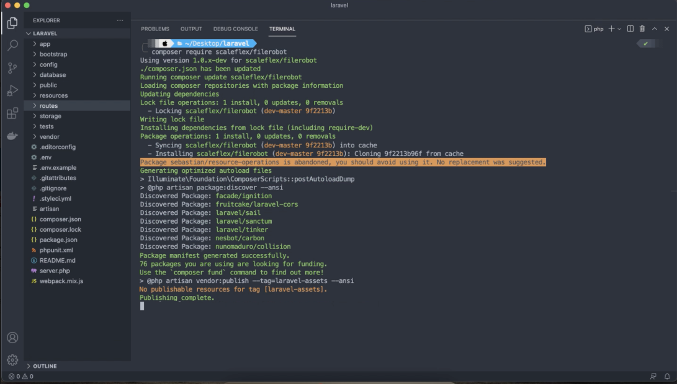Open composer.json file
This screenshot has height=384, width=677.
click(60, 219)
